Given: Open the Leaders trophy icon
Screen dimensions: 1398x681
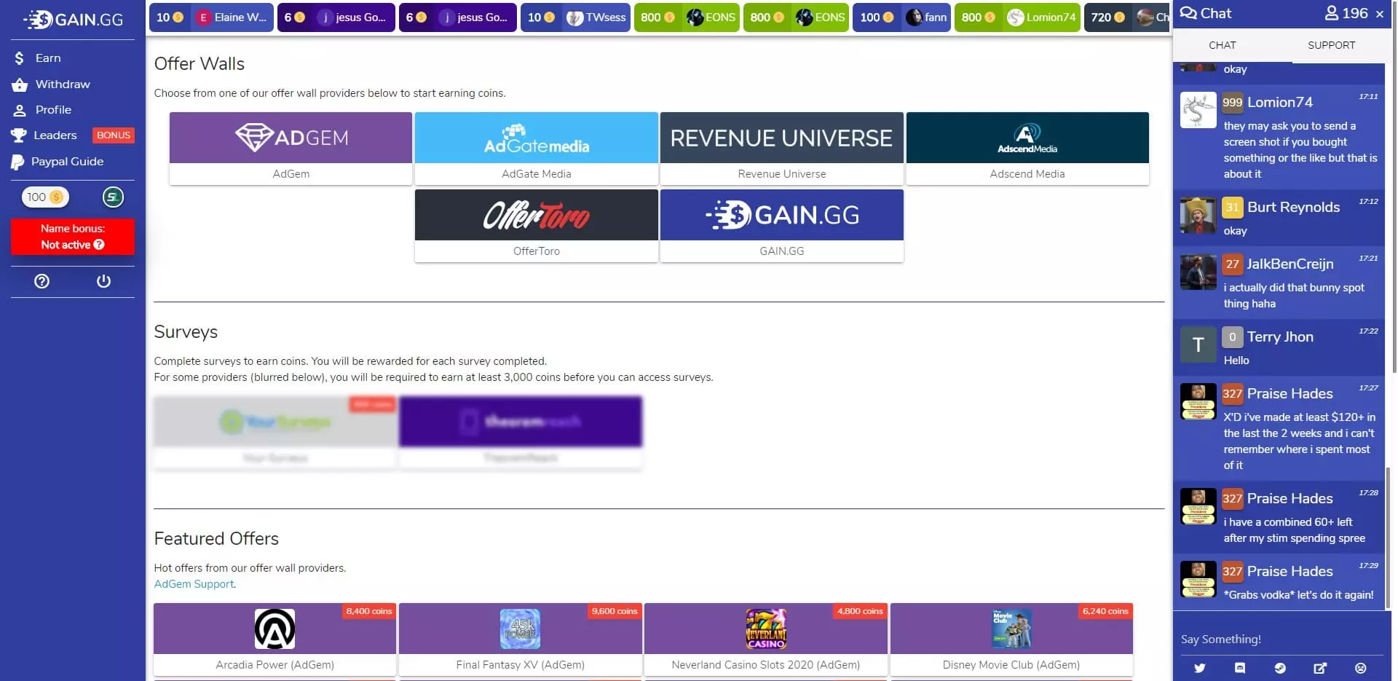Looking at the screenshot, I should [x=19, y=135].
